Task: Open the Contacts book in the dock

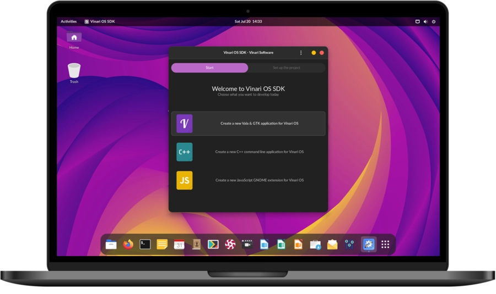Action: pos(196,244)
